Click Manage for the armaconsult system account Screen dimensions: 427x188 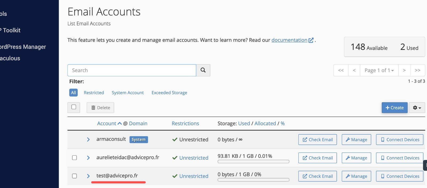tap(356, 140)
